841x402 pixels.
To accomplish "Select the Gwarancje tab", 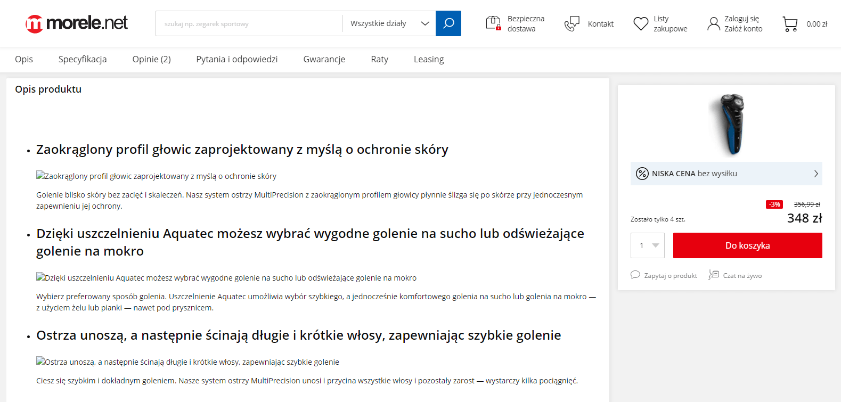I will click(x=324, y=59).
